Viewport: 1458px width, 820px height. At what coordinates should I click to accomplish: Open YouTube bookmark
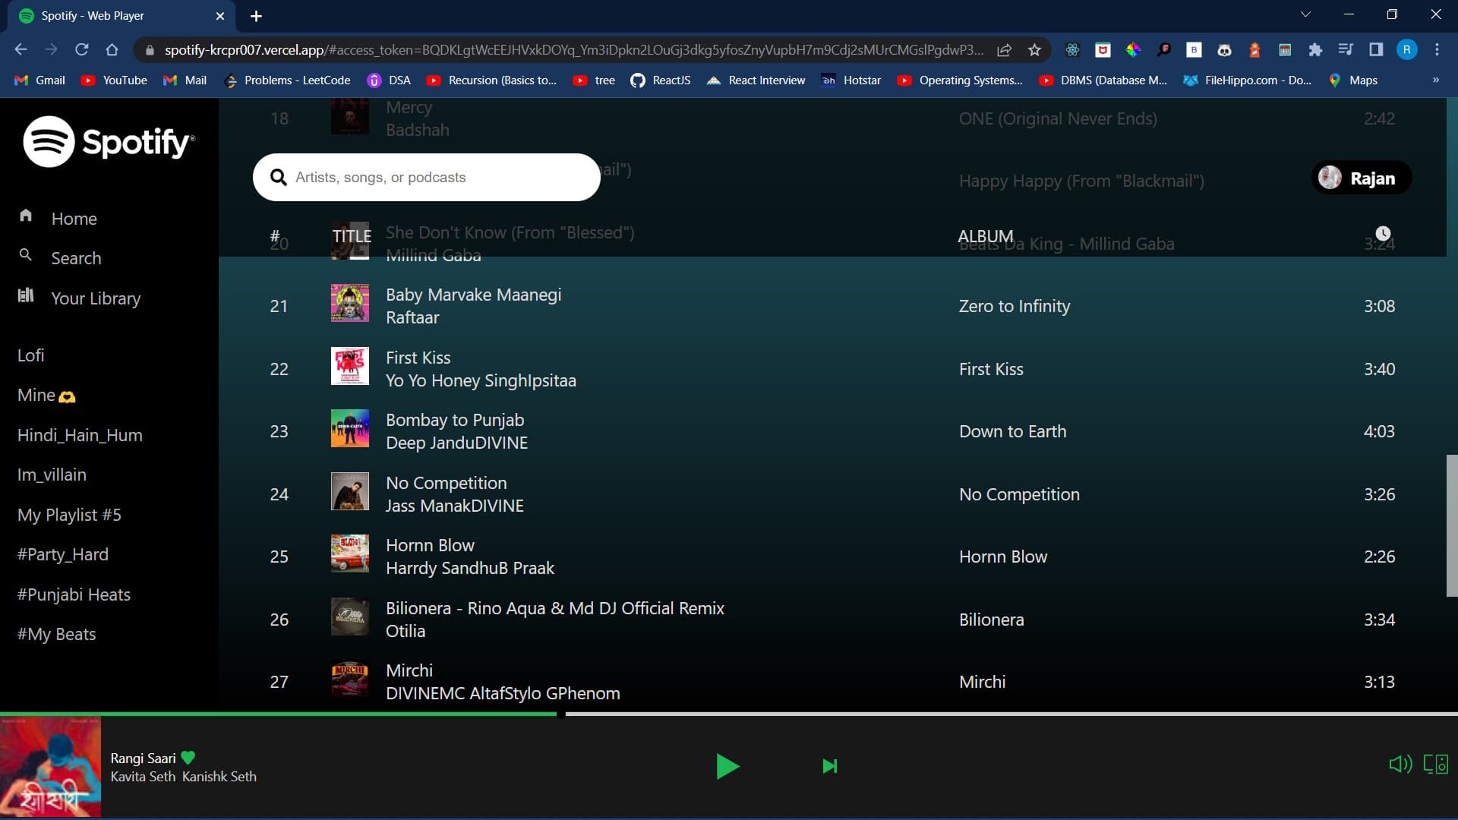(114, 80)
